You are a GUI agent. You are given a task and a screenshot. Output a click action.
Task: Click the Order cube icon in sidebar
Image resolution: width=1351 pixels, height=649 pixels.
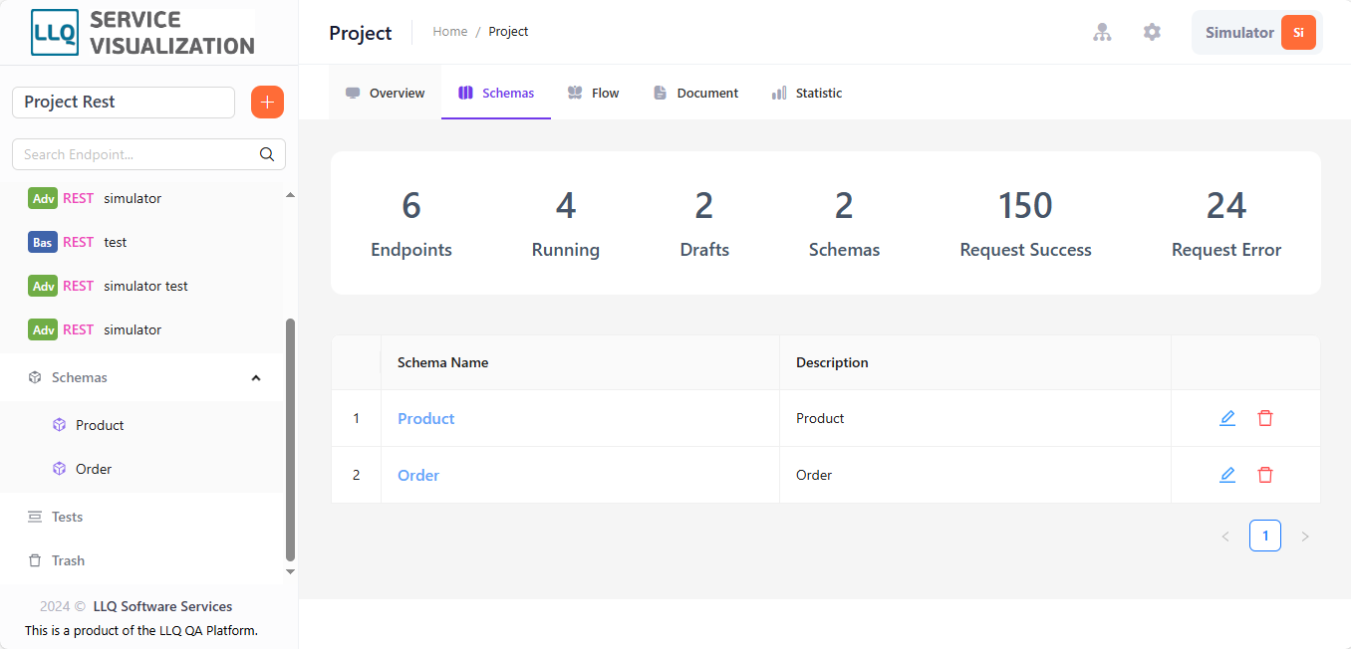tap(59, 469)
